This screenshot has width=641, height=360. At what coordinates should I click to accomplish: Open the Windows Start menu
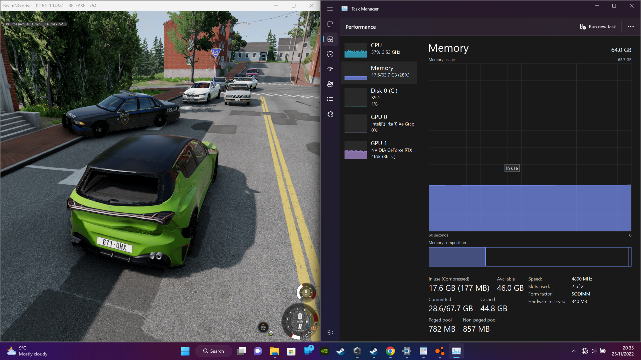[x=185, y=351]
